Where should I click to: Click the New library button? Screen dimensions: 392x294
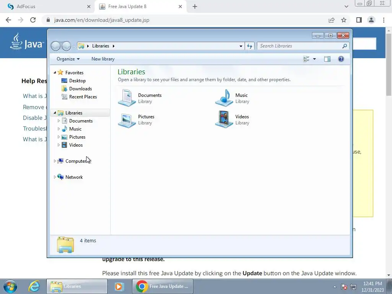(103, 59)
